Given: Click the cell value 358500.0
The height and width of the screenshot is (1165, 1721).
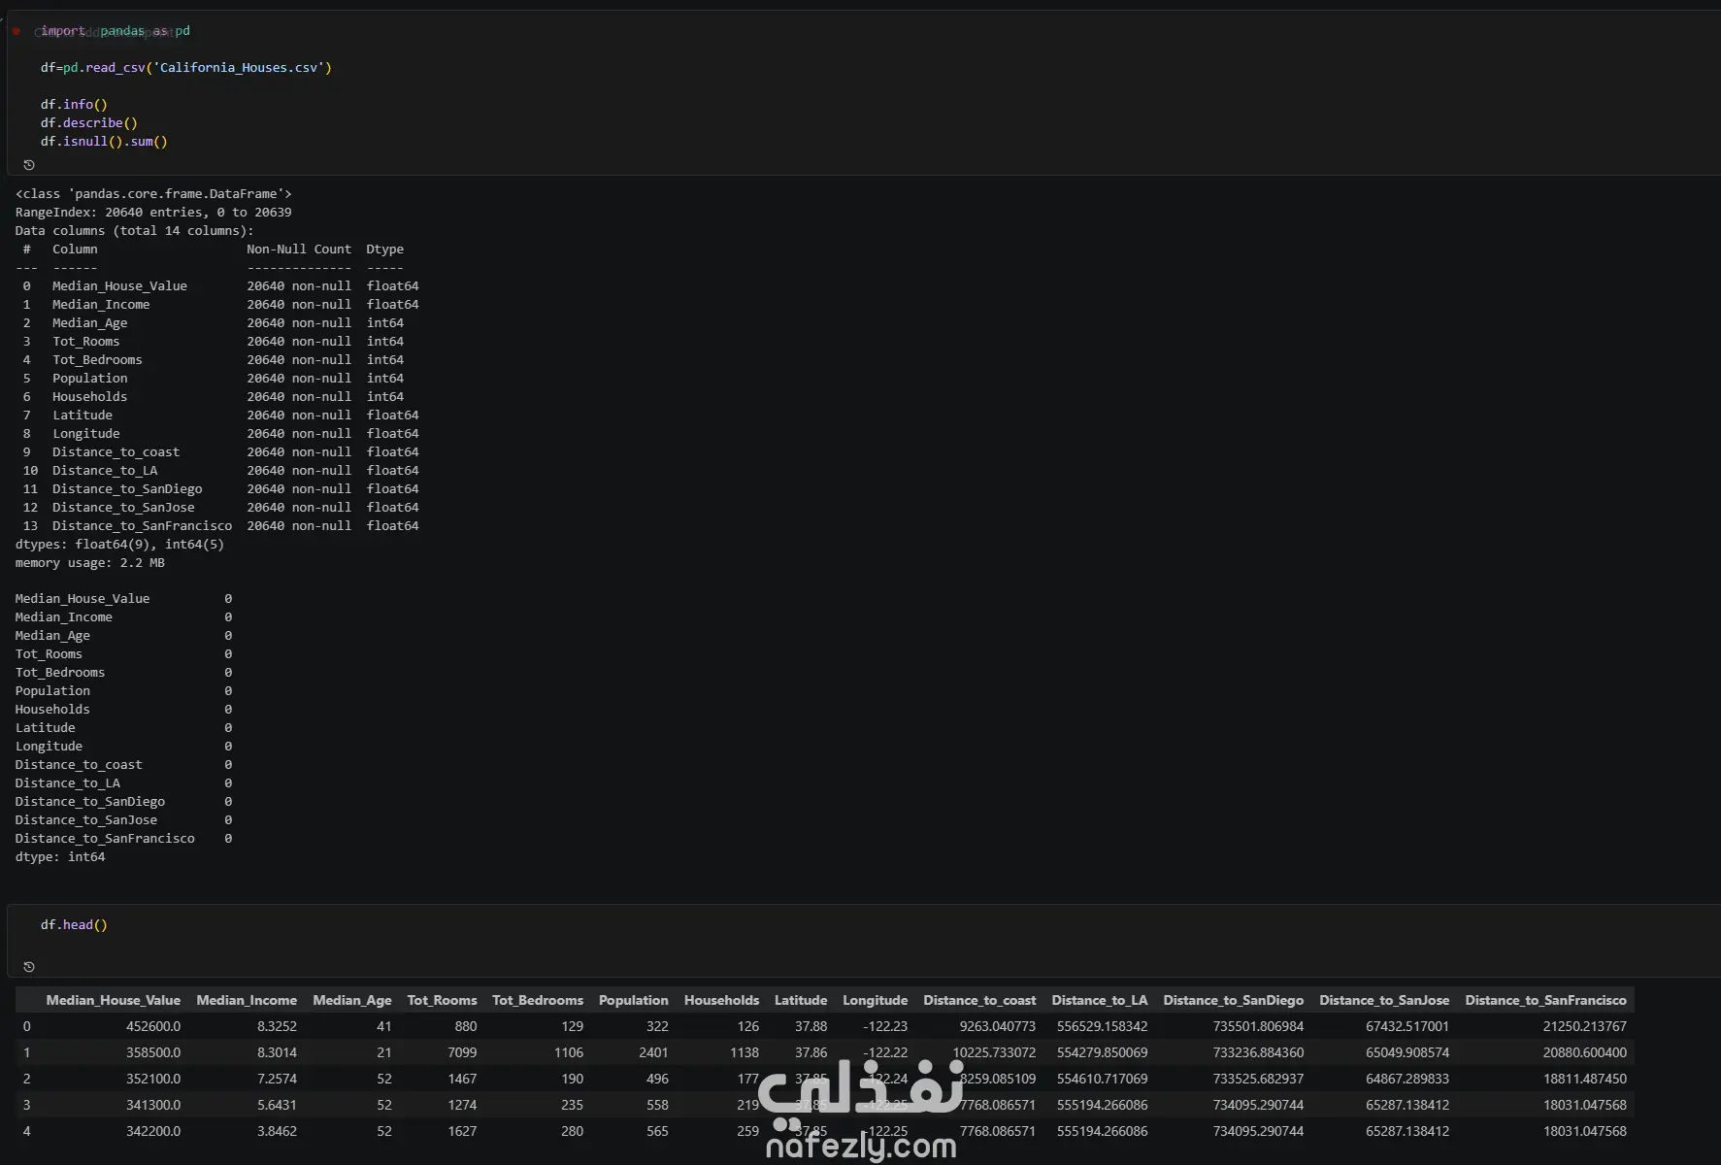Looking at the screenshot, I should [153, 1052].
